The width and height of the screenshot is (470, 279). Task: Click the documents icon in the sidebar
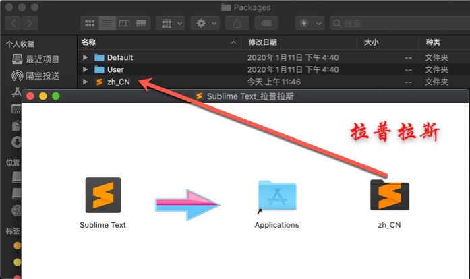[16, 125]
